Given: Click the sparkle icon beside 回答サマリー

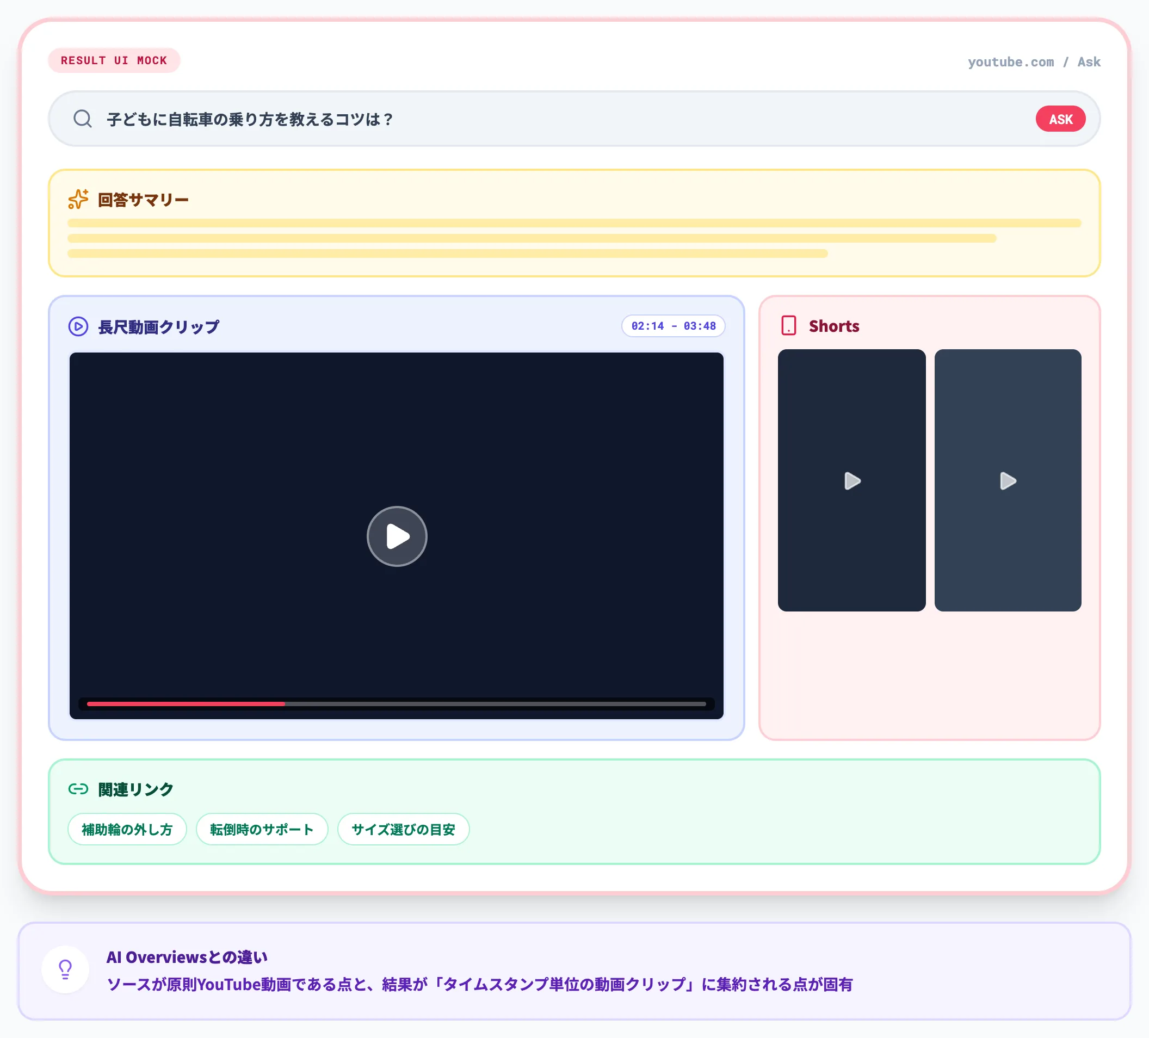Looking at the screenshot, I should (x=78, y=199).
